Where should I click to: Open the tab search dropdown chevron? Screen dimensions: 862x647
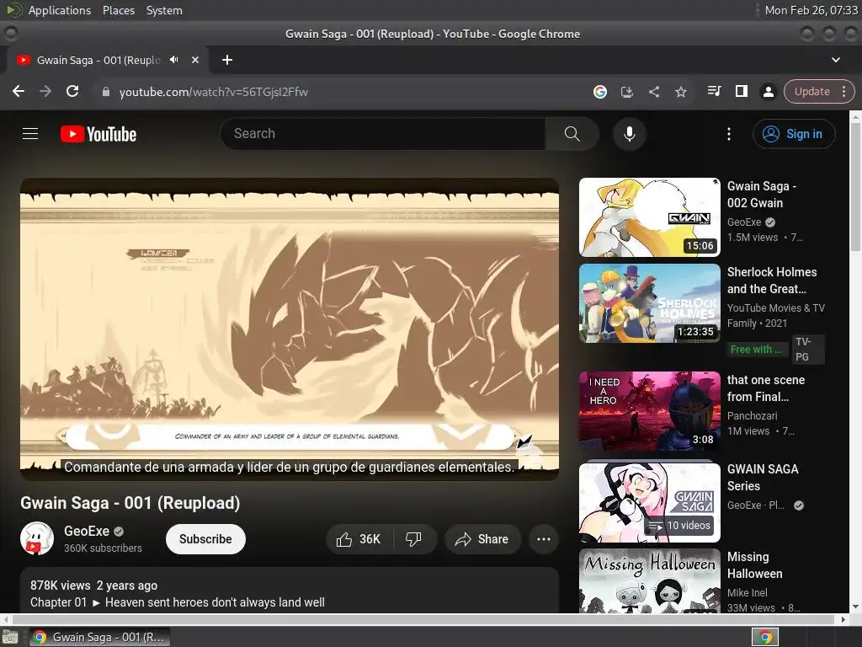pos(836,60)
